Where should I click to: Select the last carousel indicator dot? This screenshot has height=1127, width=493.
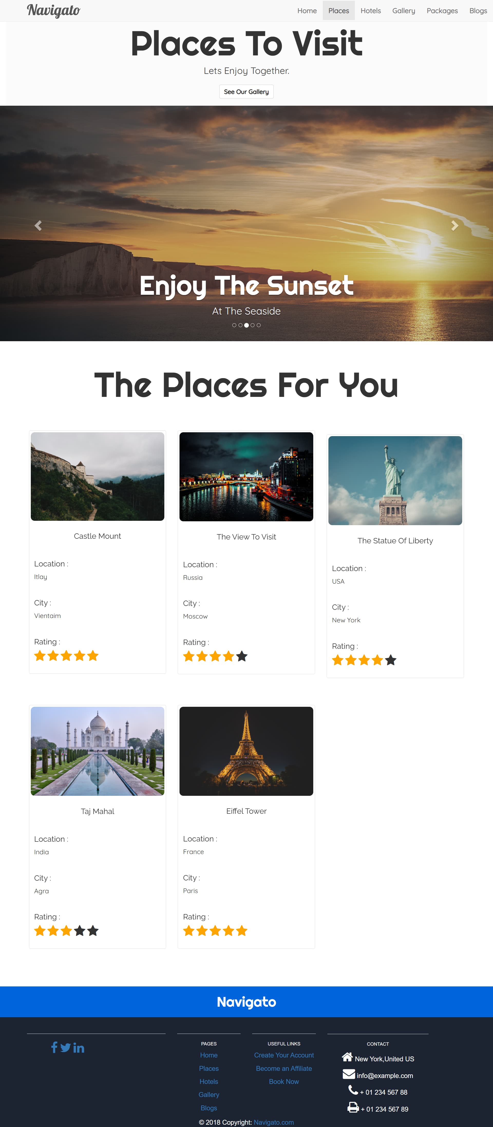tap(259, 325)
